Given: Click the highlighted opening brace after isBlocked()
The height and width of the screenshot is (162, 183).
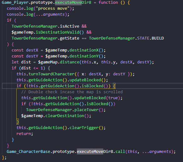Looking at the screenshot, I should 114,86.
